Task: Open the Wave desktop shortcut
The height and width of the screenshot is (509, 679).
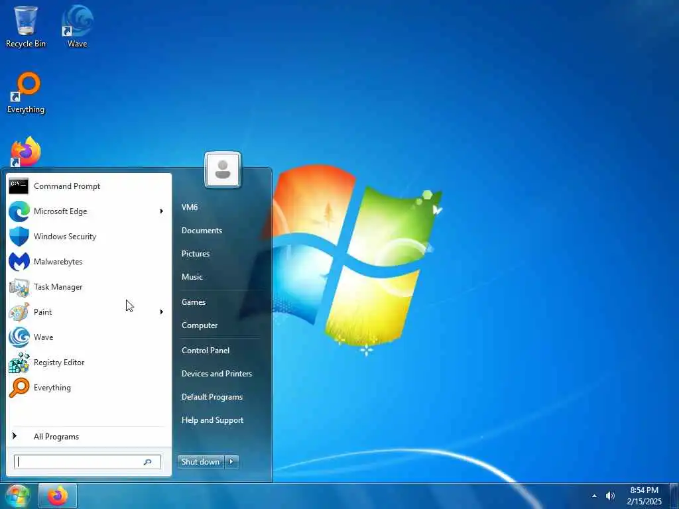Action: (x=77, y=26)
